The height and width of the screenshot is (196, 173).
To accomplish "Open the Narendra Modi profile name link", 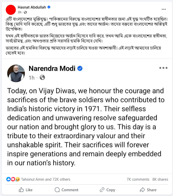I will (52, 69).
